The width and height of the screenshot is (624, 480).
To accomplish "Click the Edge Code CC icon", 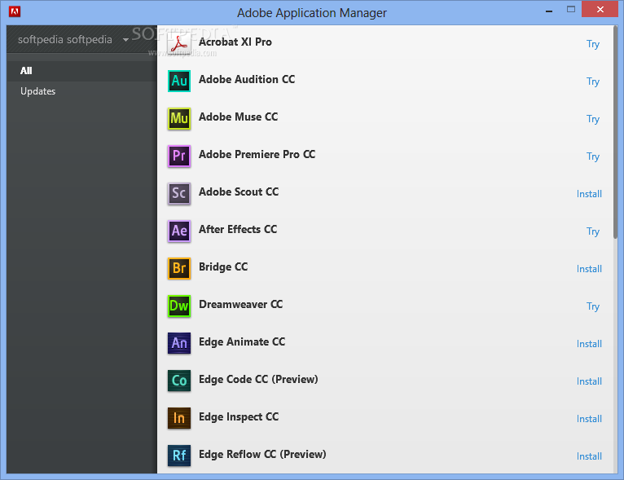I will point(179,381).
